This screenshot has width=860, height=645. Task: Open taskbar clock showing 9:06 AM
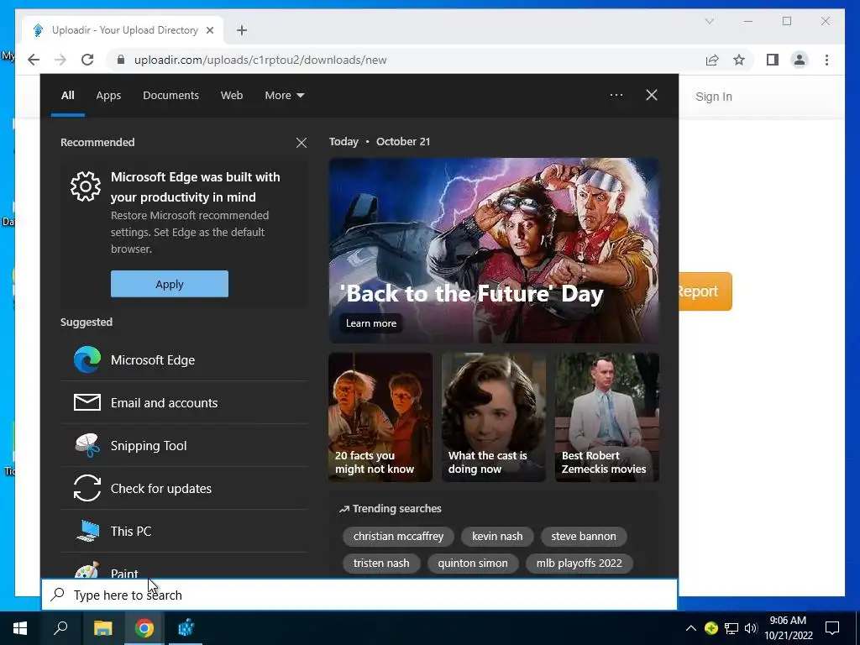pyautogui.click(x=788, y=628)
